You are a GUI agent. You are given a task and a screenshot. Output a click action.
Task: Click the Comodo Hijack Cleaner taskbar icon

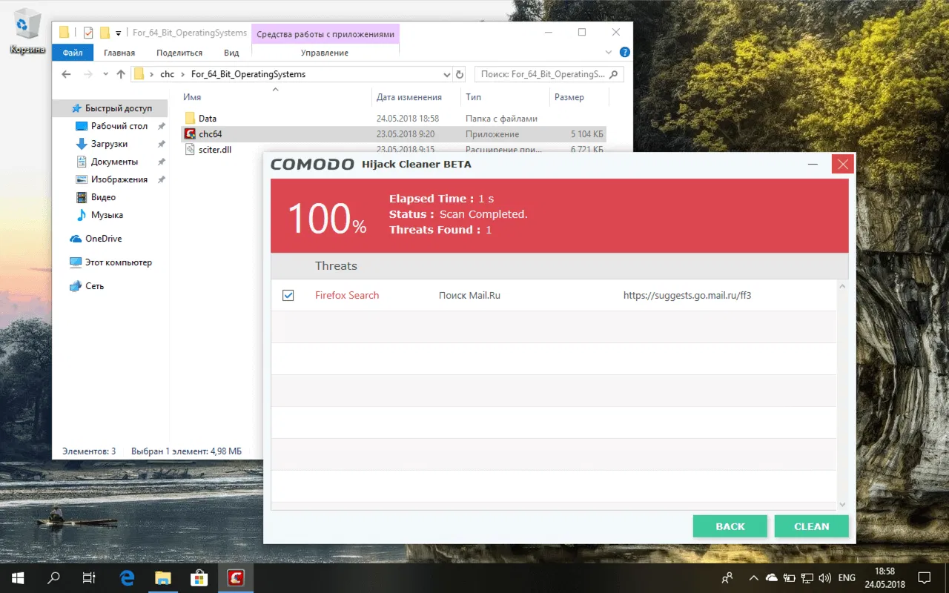236,577
